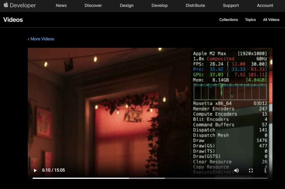This screenshot has width=285, height=189.
Task: Open the News menu
Action: 61,5
